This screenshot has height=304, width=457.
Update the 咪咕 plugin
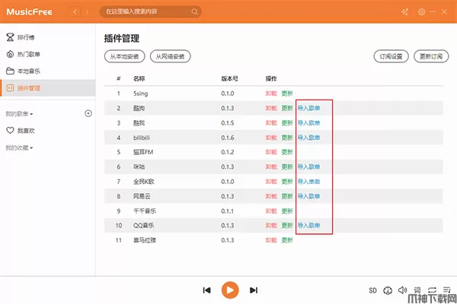point(287,166)
